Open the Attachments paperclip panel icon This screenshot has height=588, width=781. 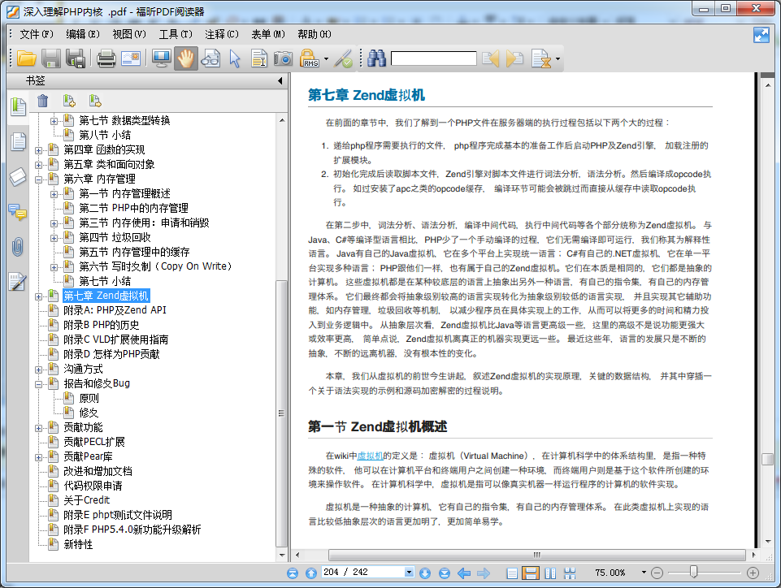coord(17,247)
